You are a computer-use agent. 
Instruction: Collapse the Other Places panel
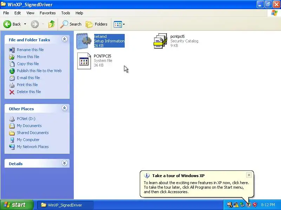65,108
